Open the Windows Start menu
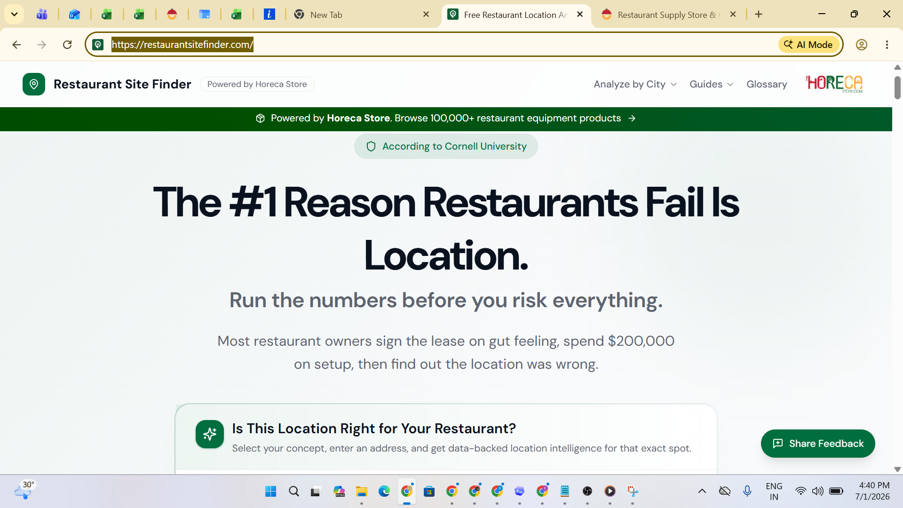 pos(271,492)
